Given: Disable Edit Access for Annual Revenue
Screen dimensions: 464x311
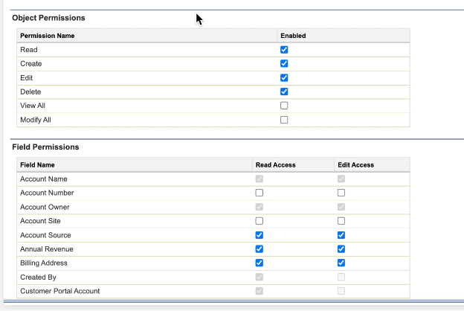Looking at the screenshot, I should point(341,249).
